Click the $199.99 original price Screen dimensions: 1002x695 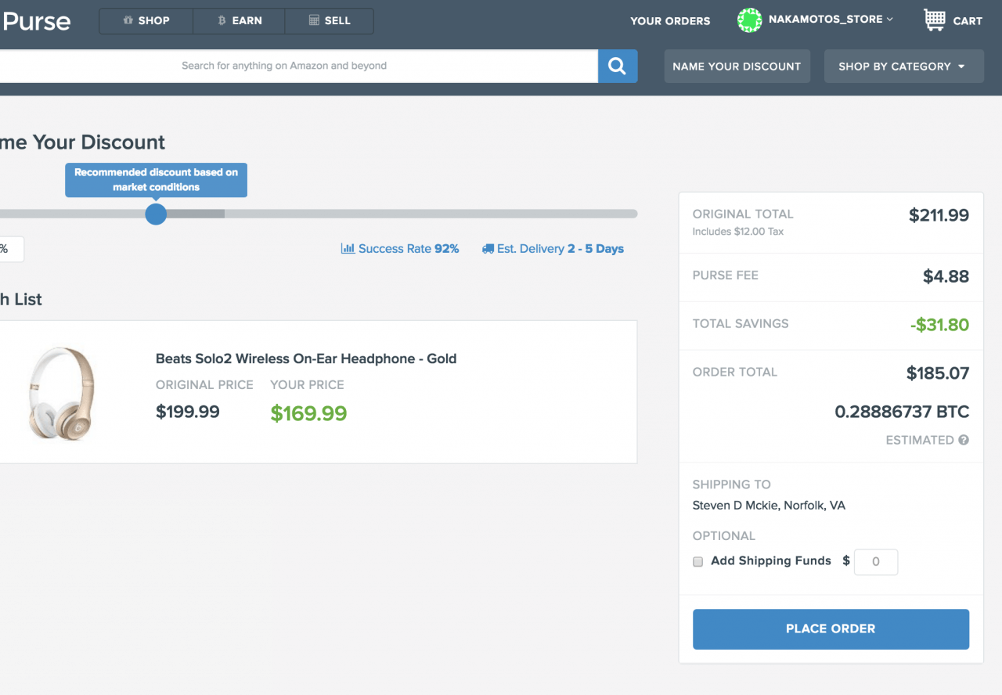point(188,412)
